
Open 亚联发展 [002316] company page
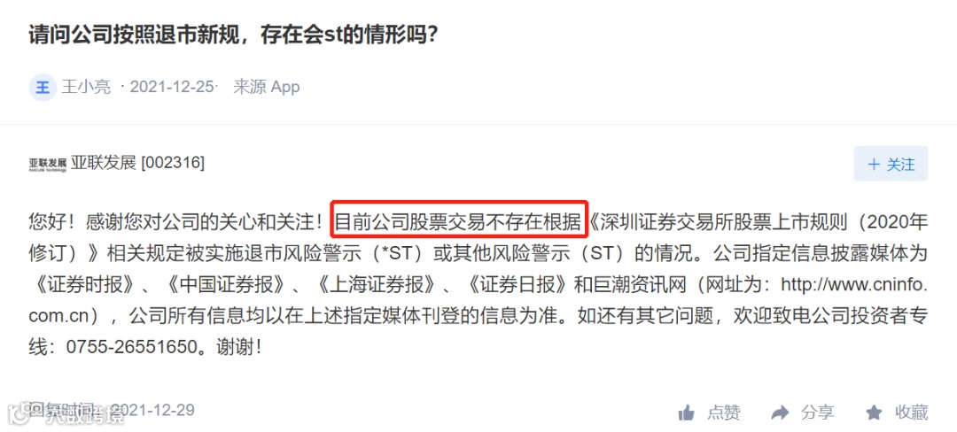coord(137,163)
